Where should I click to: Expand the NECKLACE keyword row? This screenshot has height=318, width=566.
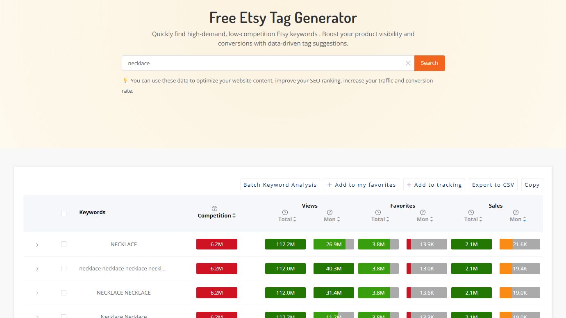coord(37,244)
